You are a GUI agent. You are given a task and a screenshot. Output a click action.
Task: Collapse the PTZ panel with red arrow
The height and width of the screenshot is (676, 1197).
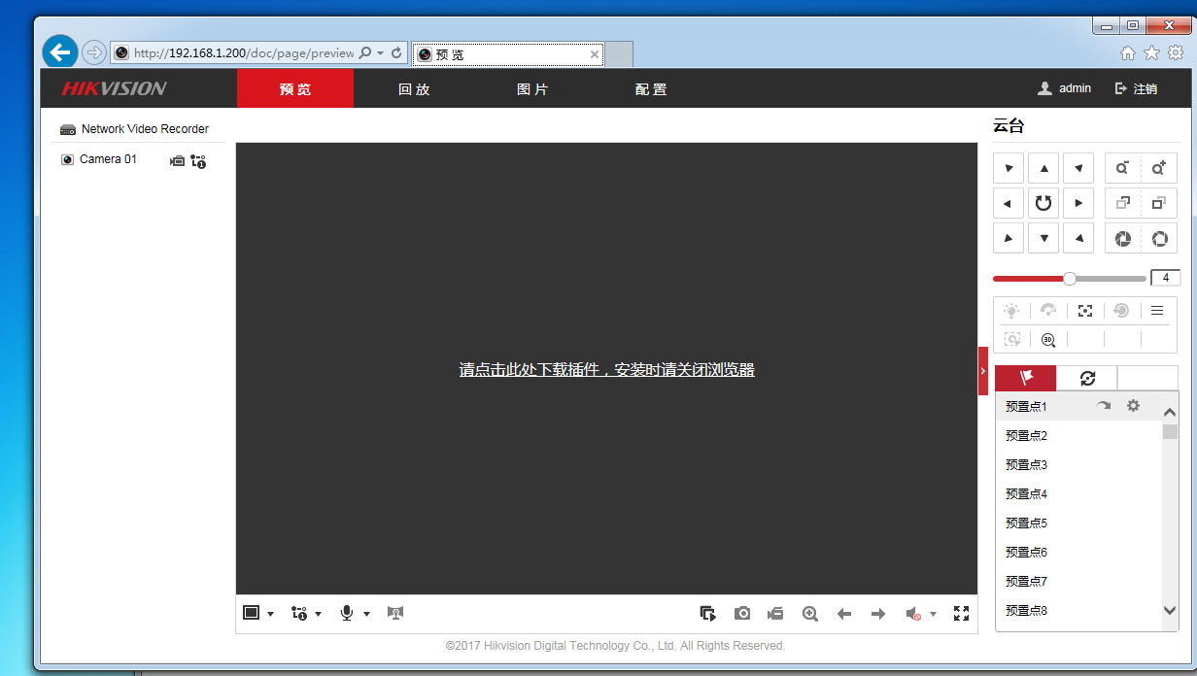tap(982, 371)
